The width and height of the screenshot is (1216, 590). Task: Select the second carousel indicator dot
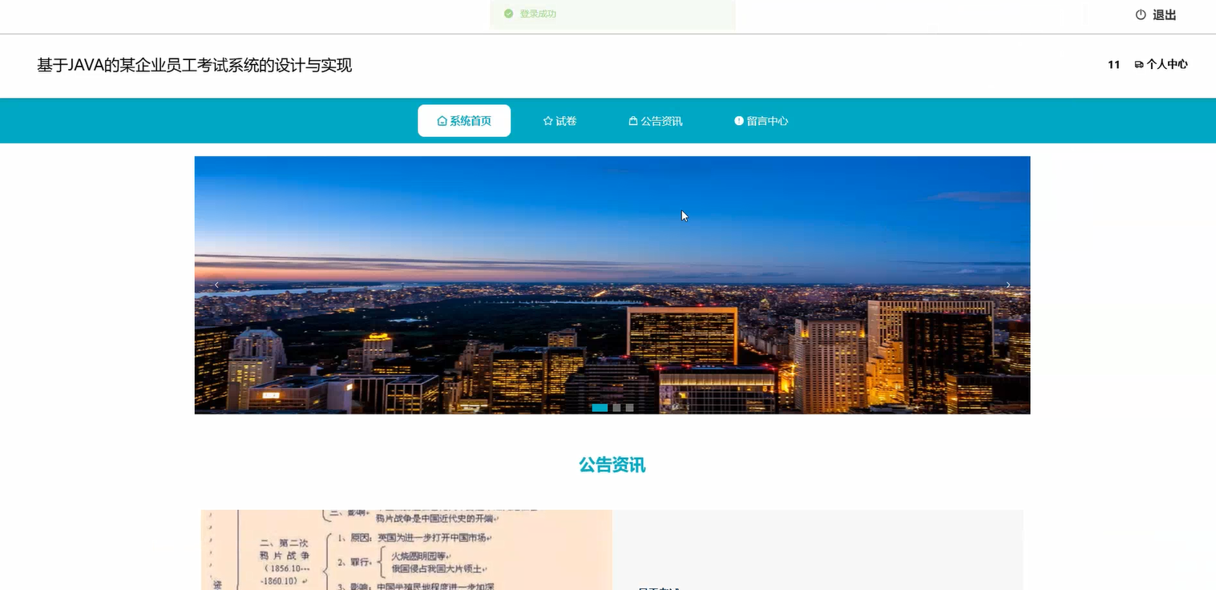pos(616,407)
